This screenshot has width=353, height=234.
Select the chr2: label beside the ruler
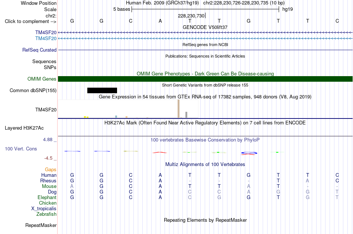click(x=51, y=16)
